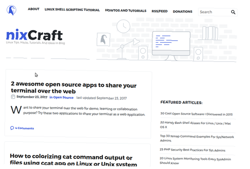Open 30 Cool Open Source Software article
The width and height of the screenshot is (250, 169).
pyautogui.click(x=196, y=114)
